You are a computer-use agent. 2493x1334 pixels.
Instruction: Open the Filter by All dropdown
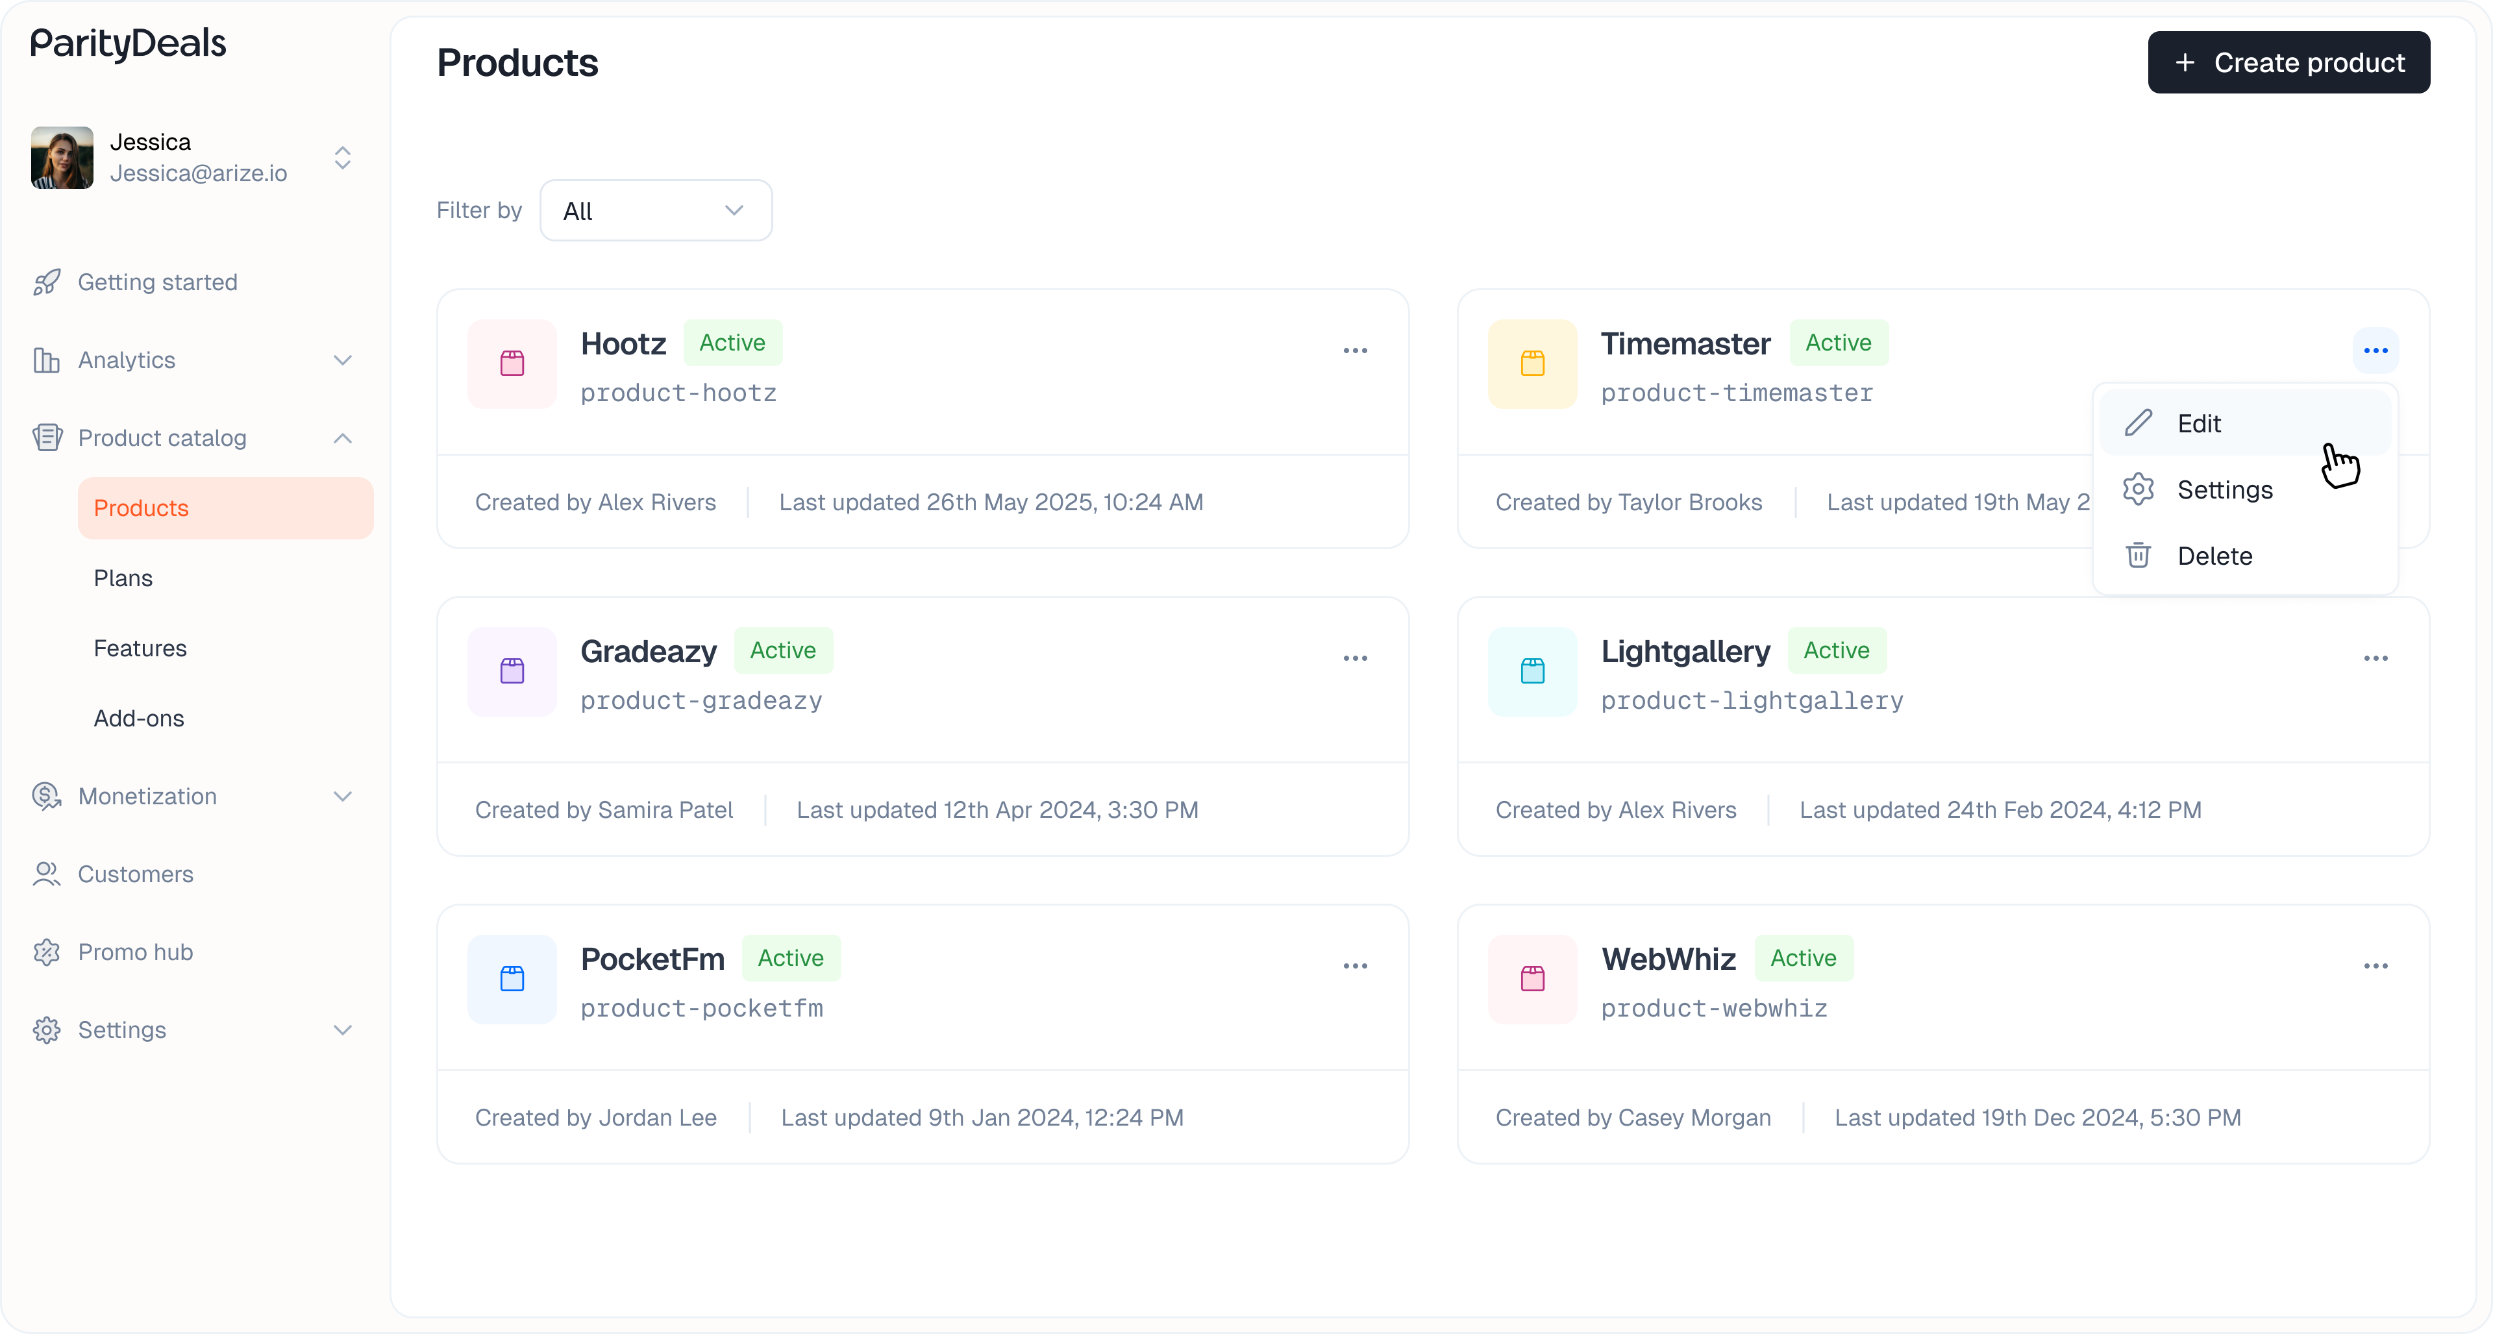655,211
